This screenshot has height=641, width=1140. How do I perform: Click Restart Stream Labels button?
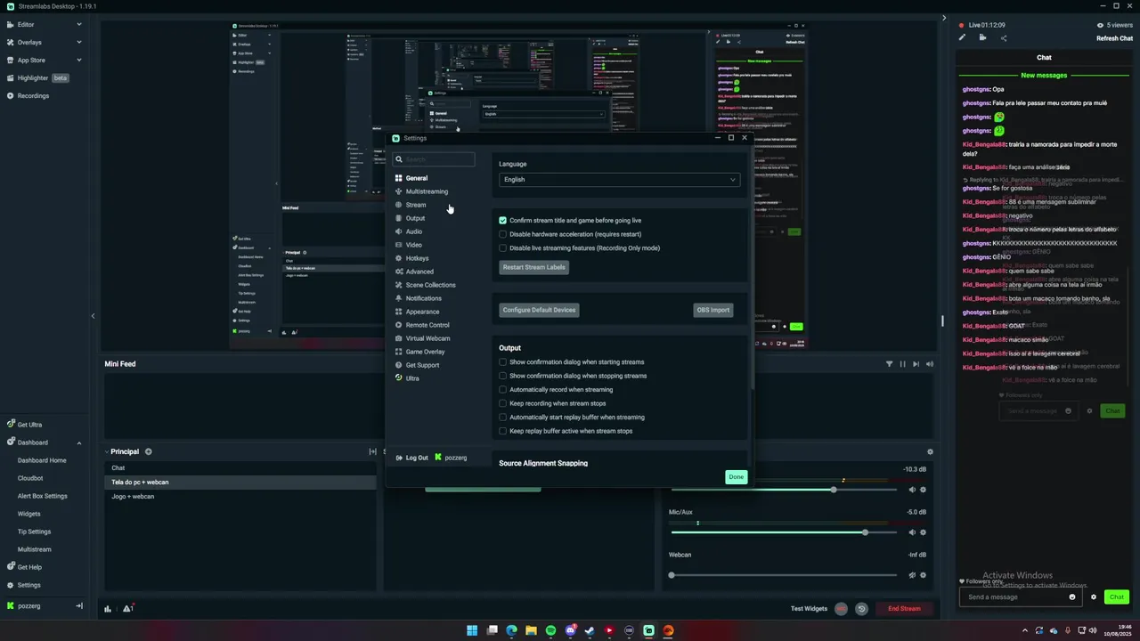(x=533, y=267)
